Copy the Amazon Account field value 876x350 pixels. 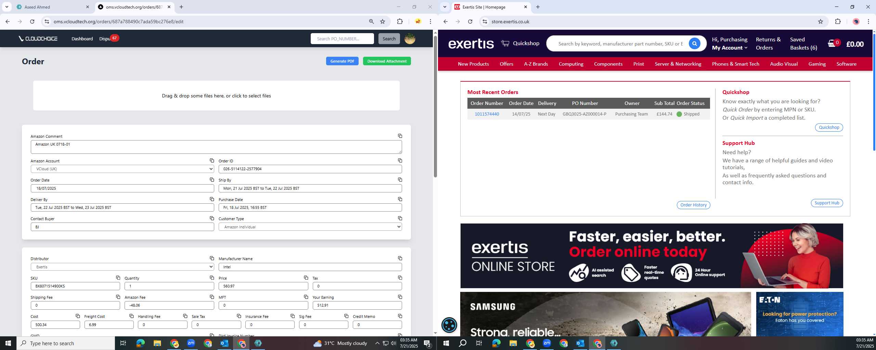pyautogui.click(x=212, y=161)
